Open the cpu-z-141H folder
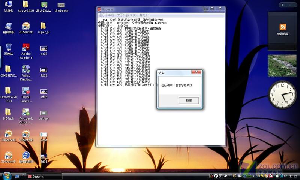 tap(26, 6)
